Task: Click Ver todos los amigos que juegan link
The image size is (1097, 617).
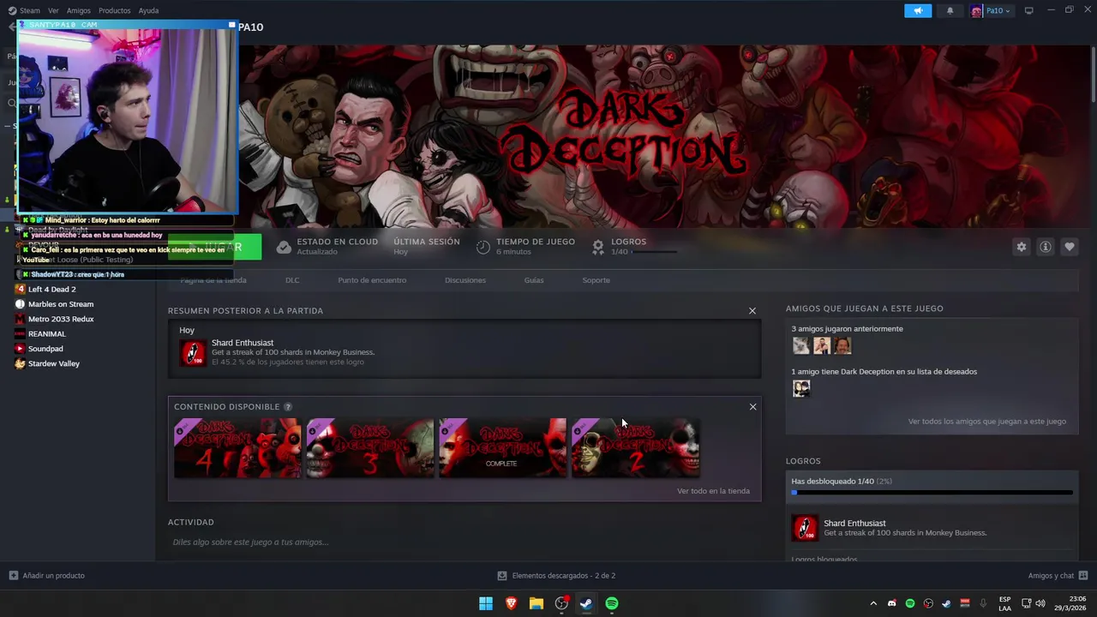Action: (x=987, y=422)
